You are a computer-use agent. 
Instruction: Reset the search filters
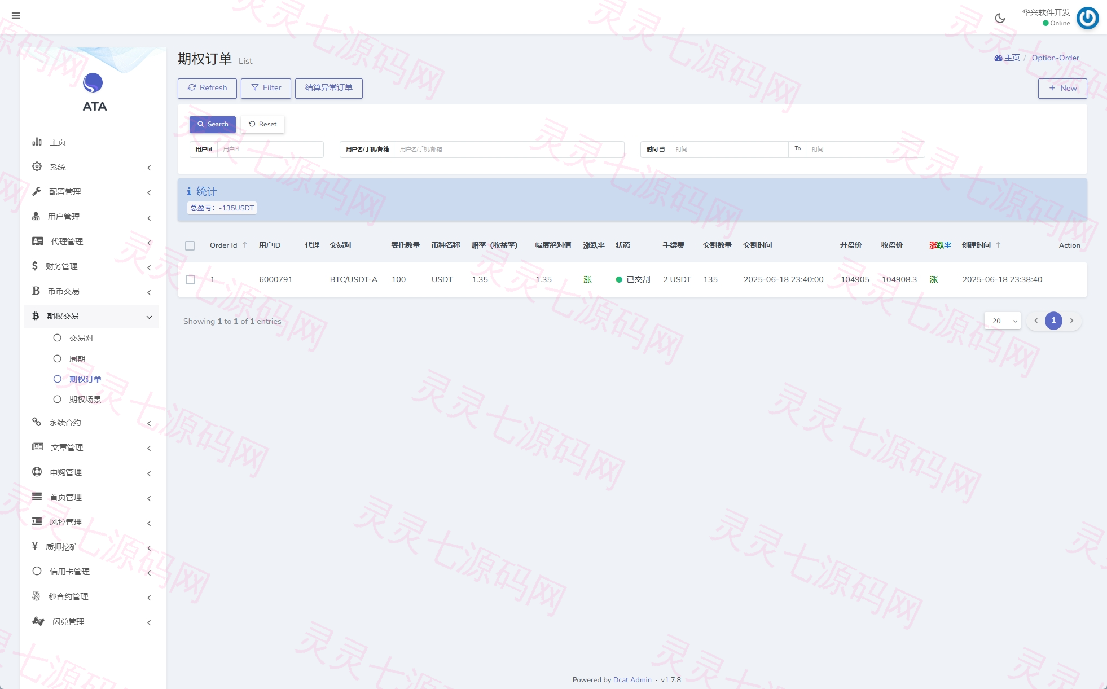point(263,124)
